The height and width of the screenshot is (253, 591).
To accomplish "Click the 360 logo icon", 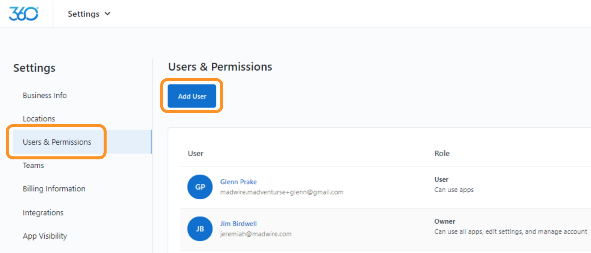I will 24,14.
